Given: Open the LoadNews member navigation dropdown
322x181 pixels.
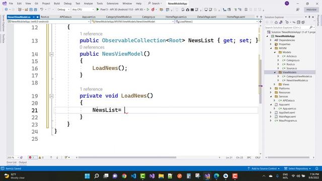Looking at the screenshot, I should [x=216, y=22].
